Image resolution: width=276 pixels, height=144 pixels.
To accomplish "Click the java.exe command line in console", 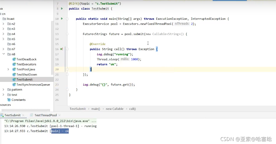I will [50, 121].
